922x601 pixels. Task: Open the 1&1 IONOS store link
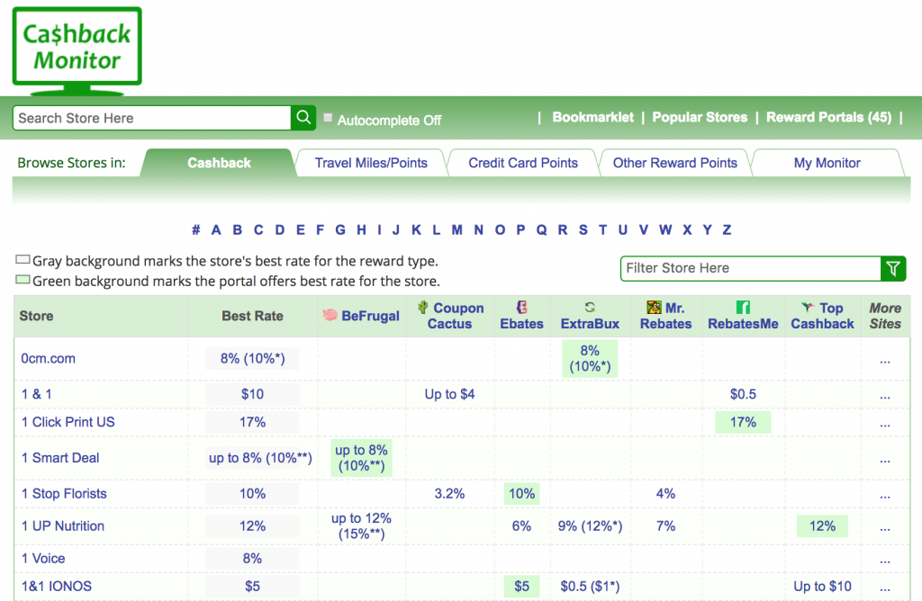(57, 586)
